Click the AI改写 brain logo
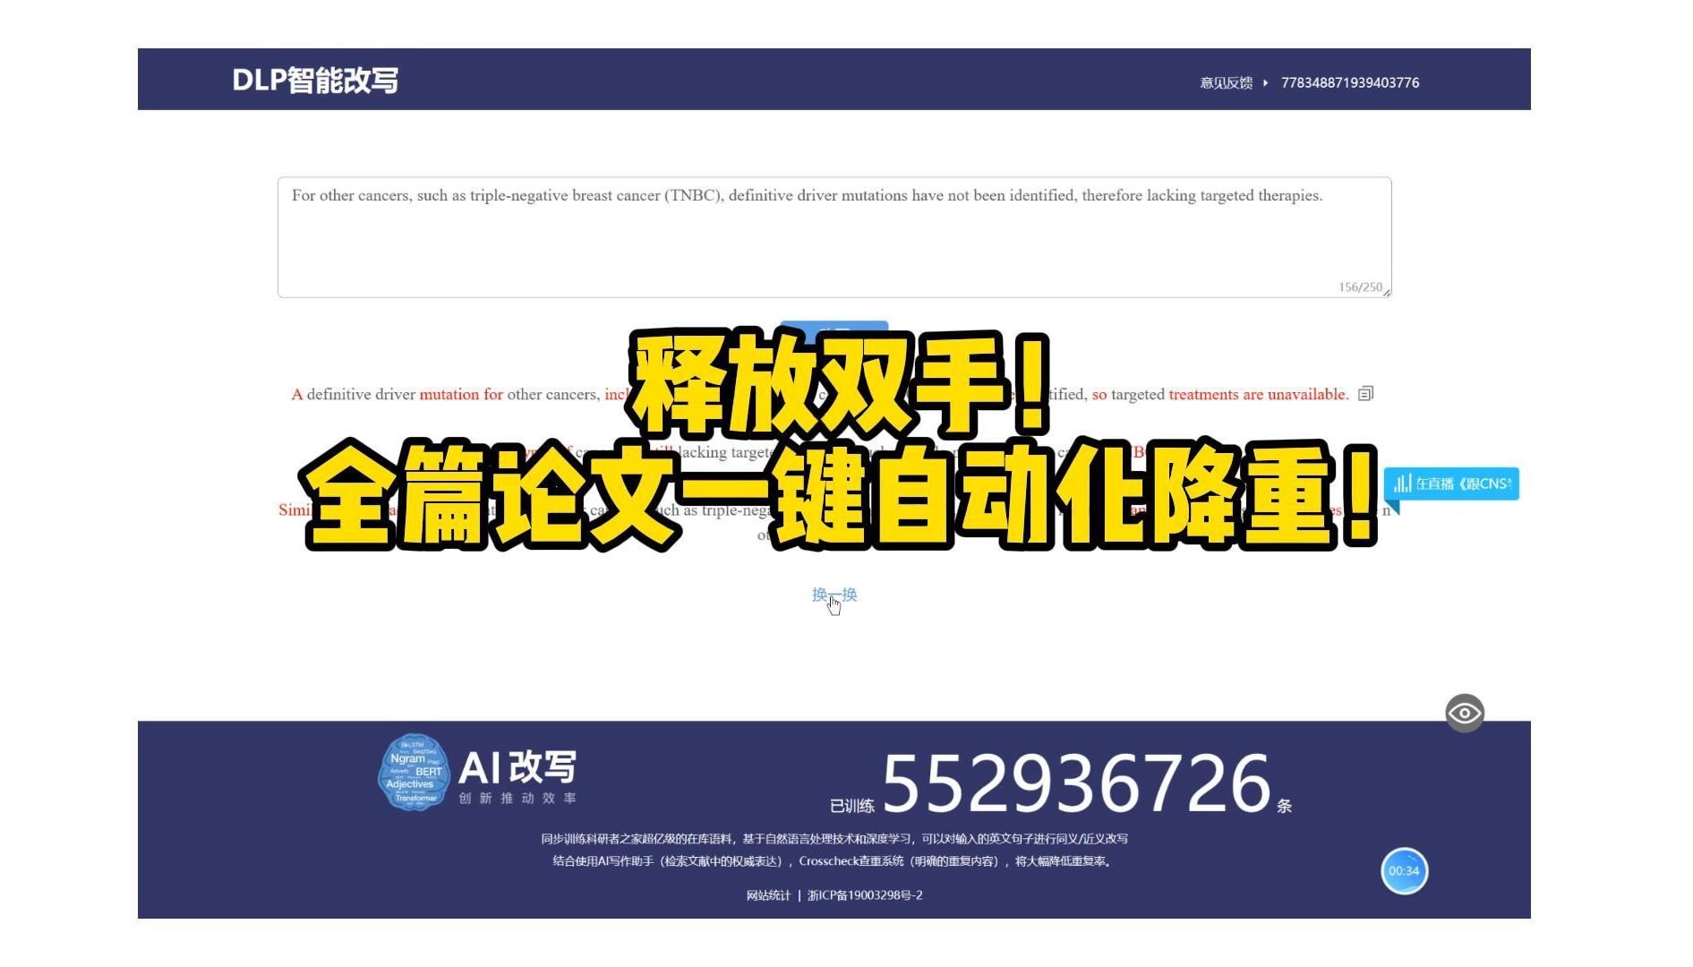 tap(413, 772)
